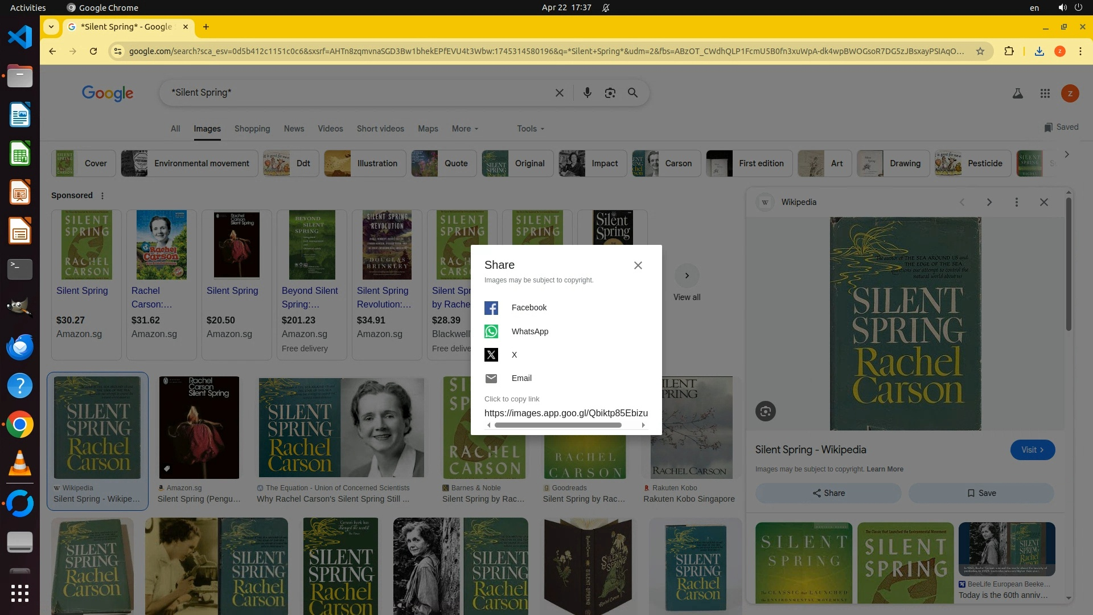Click the Email share option
Viewport: 1093px width, 615px height.
point(521,378)
